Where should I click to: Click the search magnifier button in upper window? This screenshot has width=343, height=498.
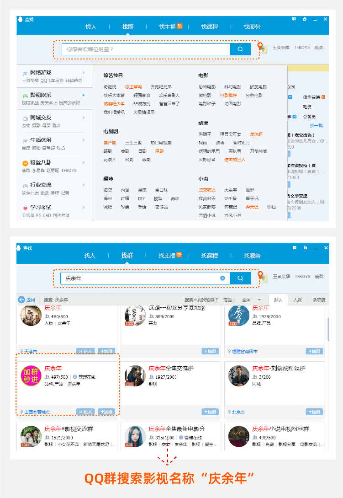point(240,49)
